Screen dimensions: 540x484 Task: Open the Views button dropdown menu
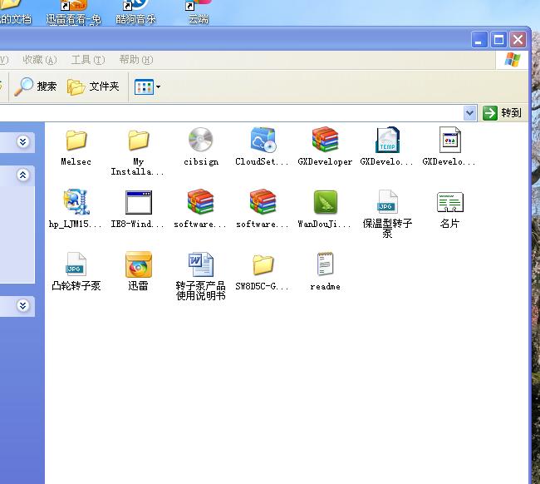[x=148, y=86]
